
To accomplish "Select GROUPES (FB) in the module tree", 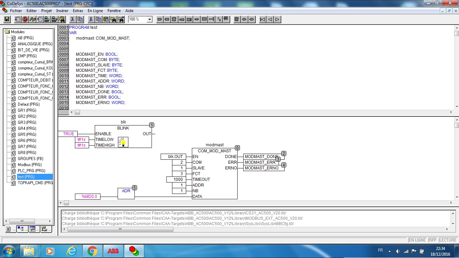I will [30, 159].
